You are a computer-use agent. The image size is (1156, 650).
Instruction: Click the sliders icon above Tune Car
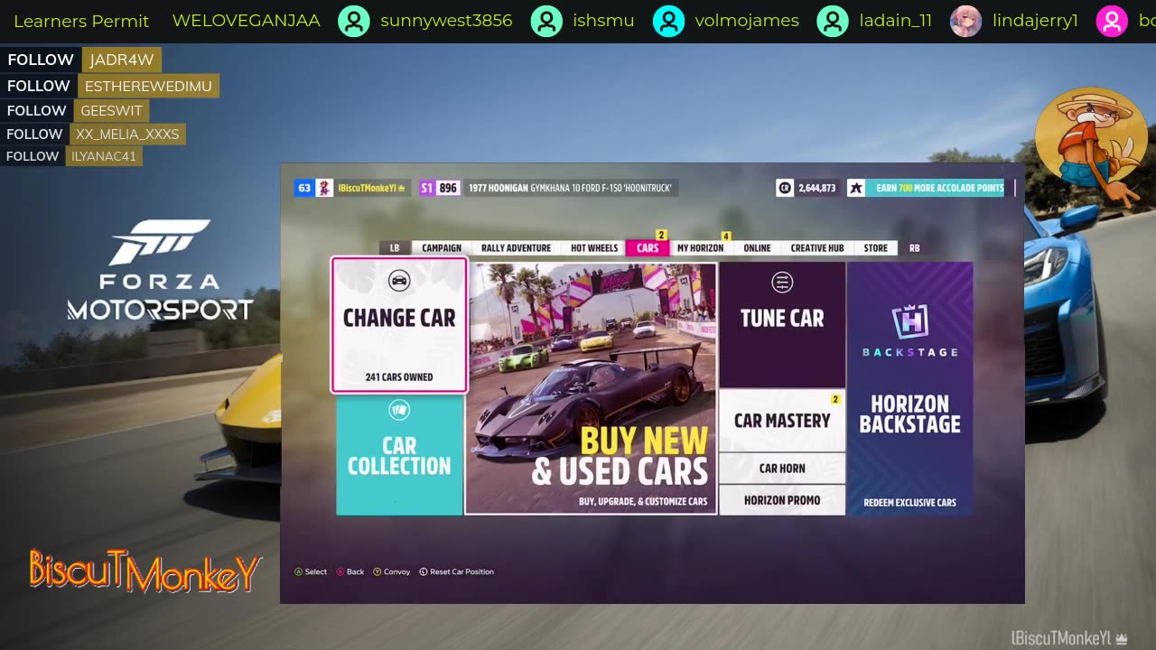click(x=782, y=283)
